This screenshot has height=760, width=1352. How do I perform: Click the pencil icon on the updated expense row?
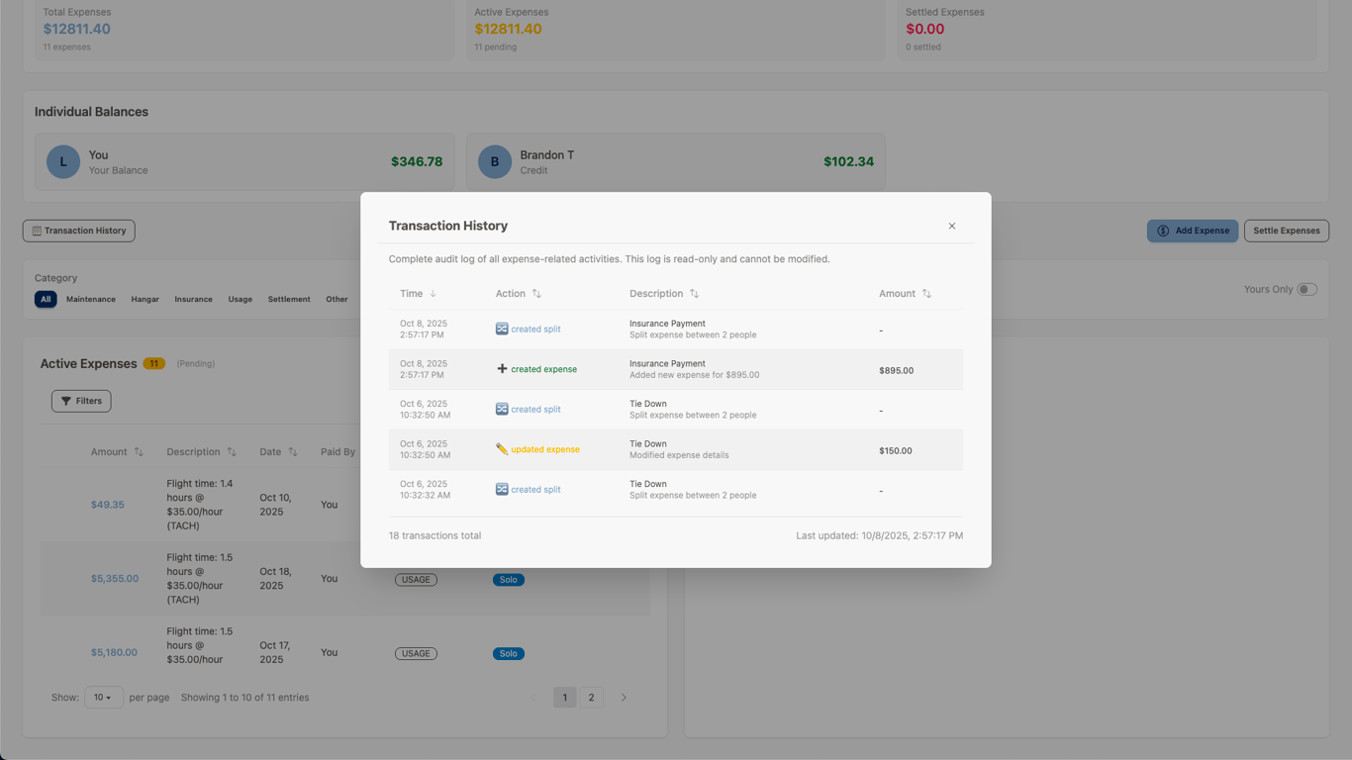503,448
